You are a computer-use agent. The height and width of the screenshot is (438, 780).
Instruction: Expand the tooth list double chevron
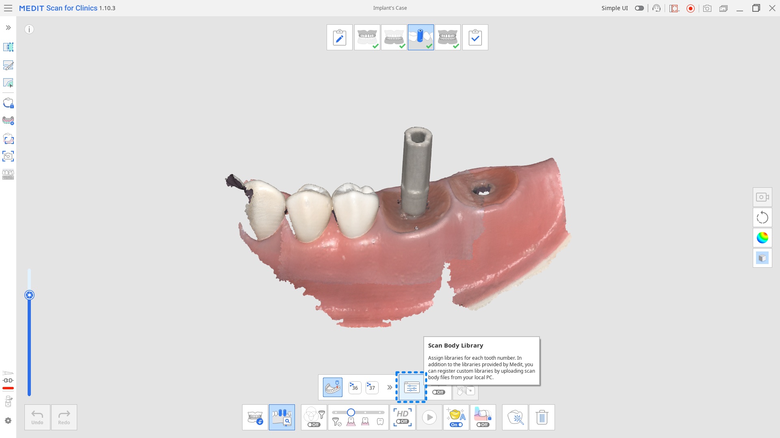(x=390, y=387)
